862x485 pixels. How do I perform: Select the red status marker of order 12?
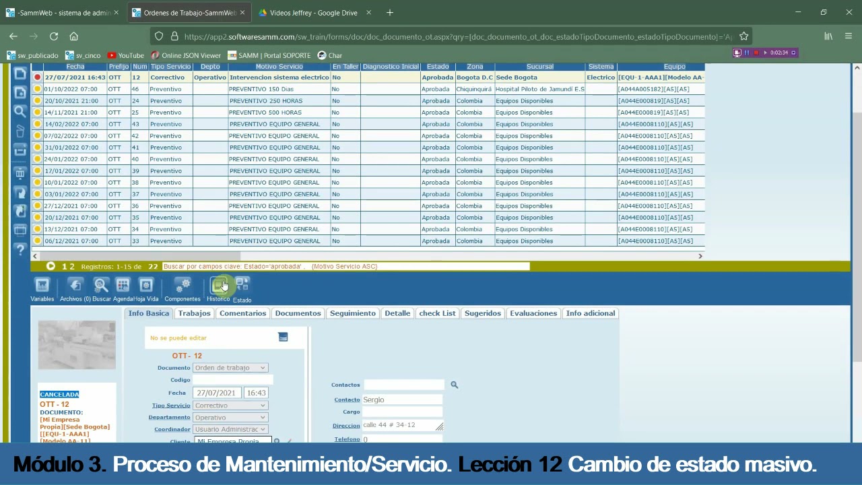38,77
